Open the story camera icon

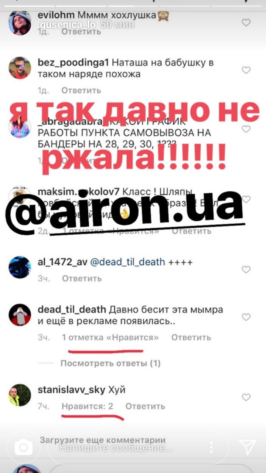24,448
